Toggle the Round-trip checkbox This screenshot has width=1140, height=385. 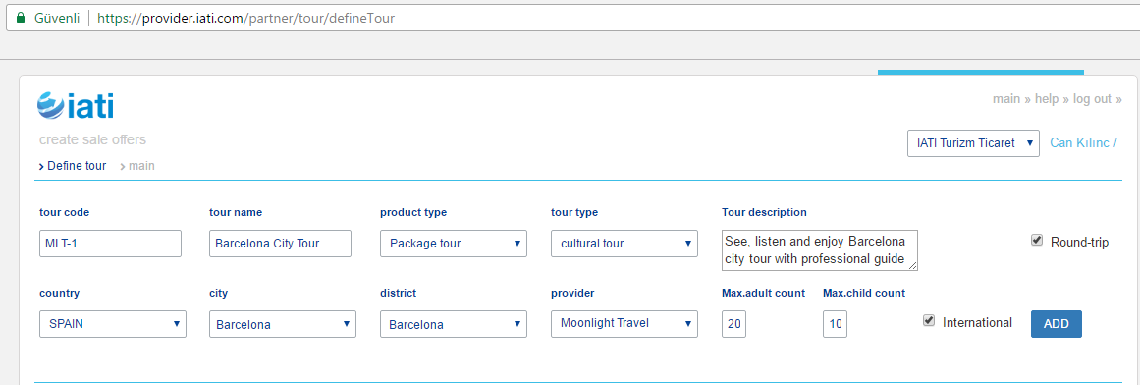(1037, 241)
